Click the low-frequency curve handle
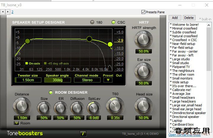 click(28, 41)
